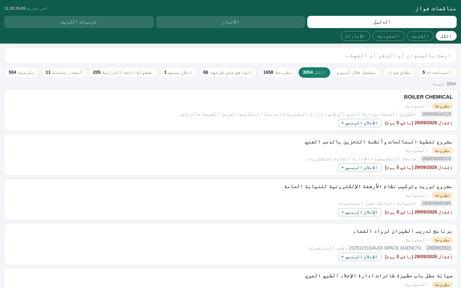Select the الكل country filter
The width and height of the screenshot is (461, 288).
click(446, 36)
